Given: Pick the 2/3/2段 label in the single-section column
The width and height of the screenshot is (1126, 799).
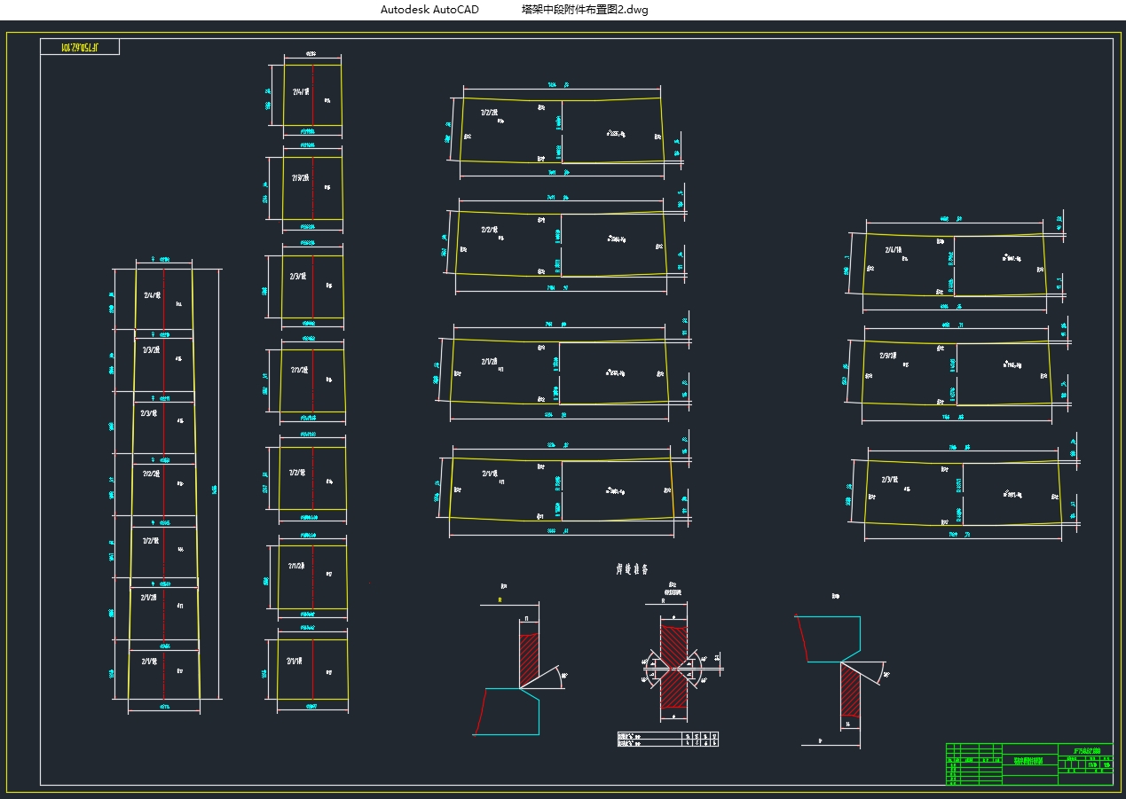Looking at the screenshot, I should click(299, 177).
